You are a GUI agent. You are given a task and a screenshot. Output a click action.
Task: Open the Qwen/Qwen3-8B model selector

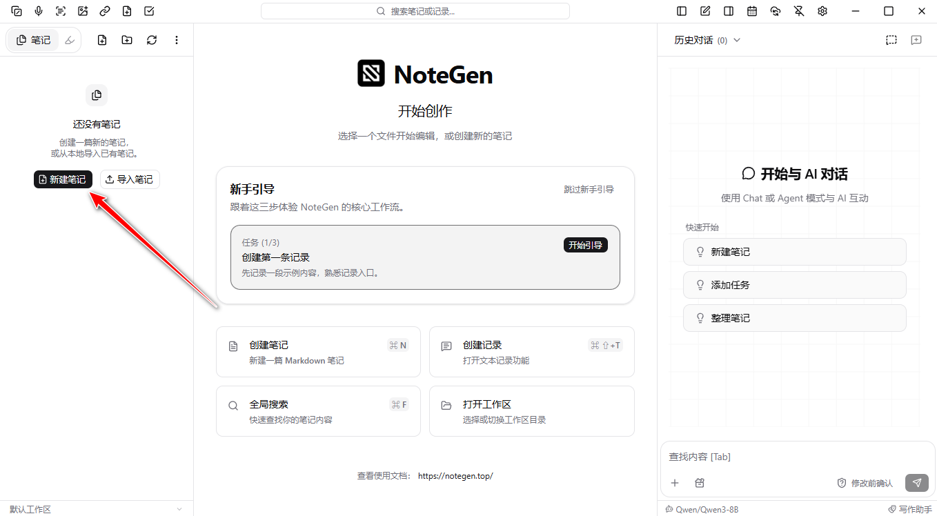(702, 509)
